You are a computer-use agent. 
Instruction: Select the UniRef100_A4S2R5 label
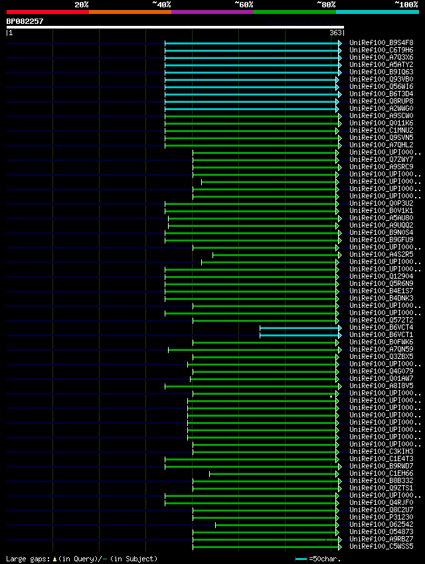pos(381,254)
